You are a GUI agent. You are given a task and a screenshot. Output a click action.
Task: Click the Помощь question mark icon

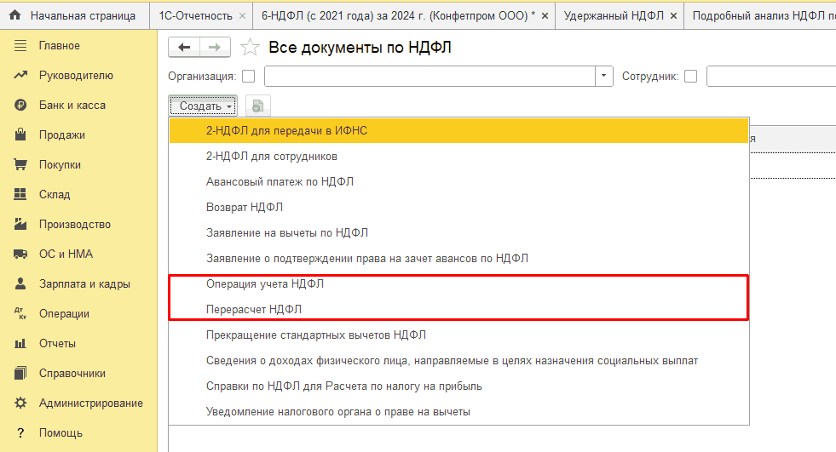click(20, 432)
